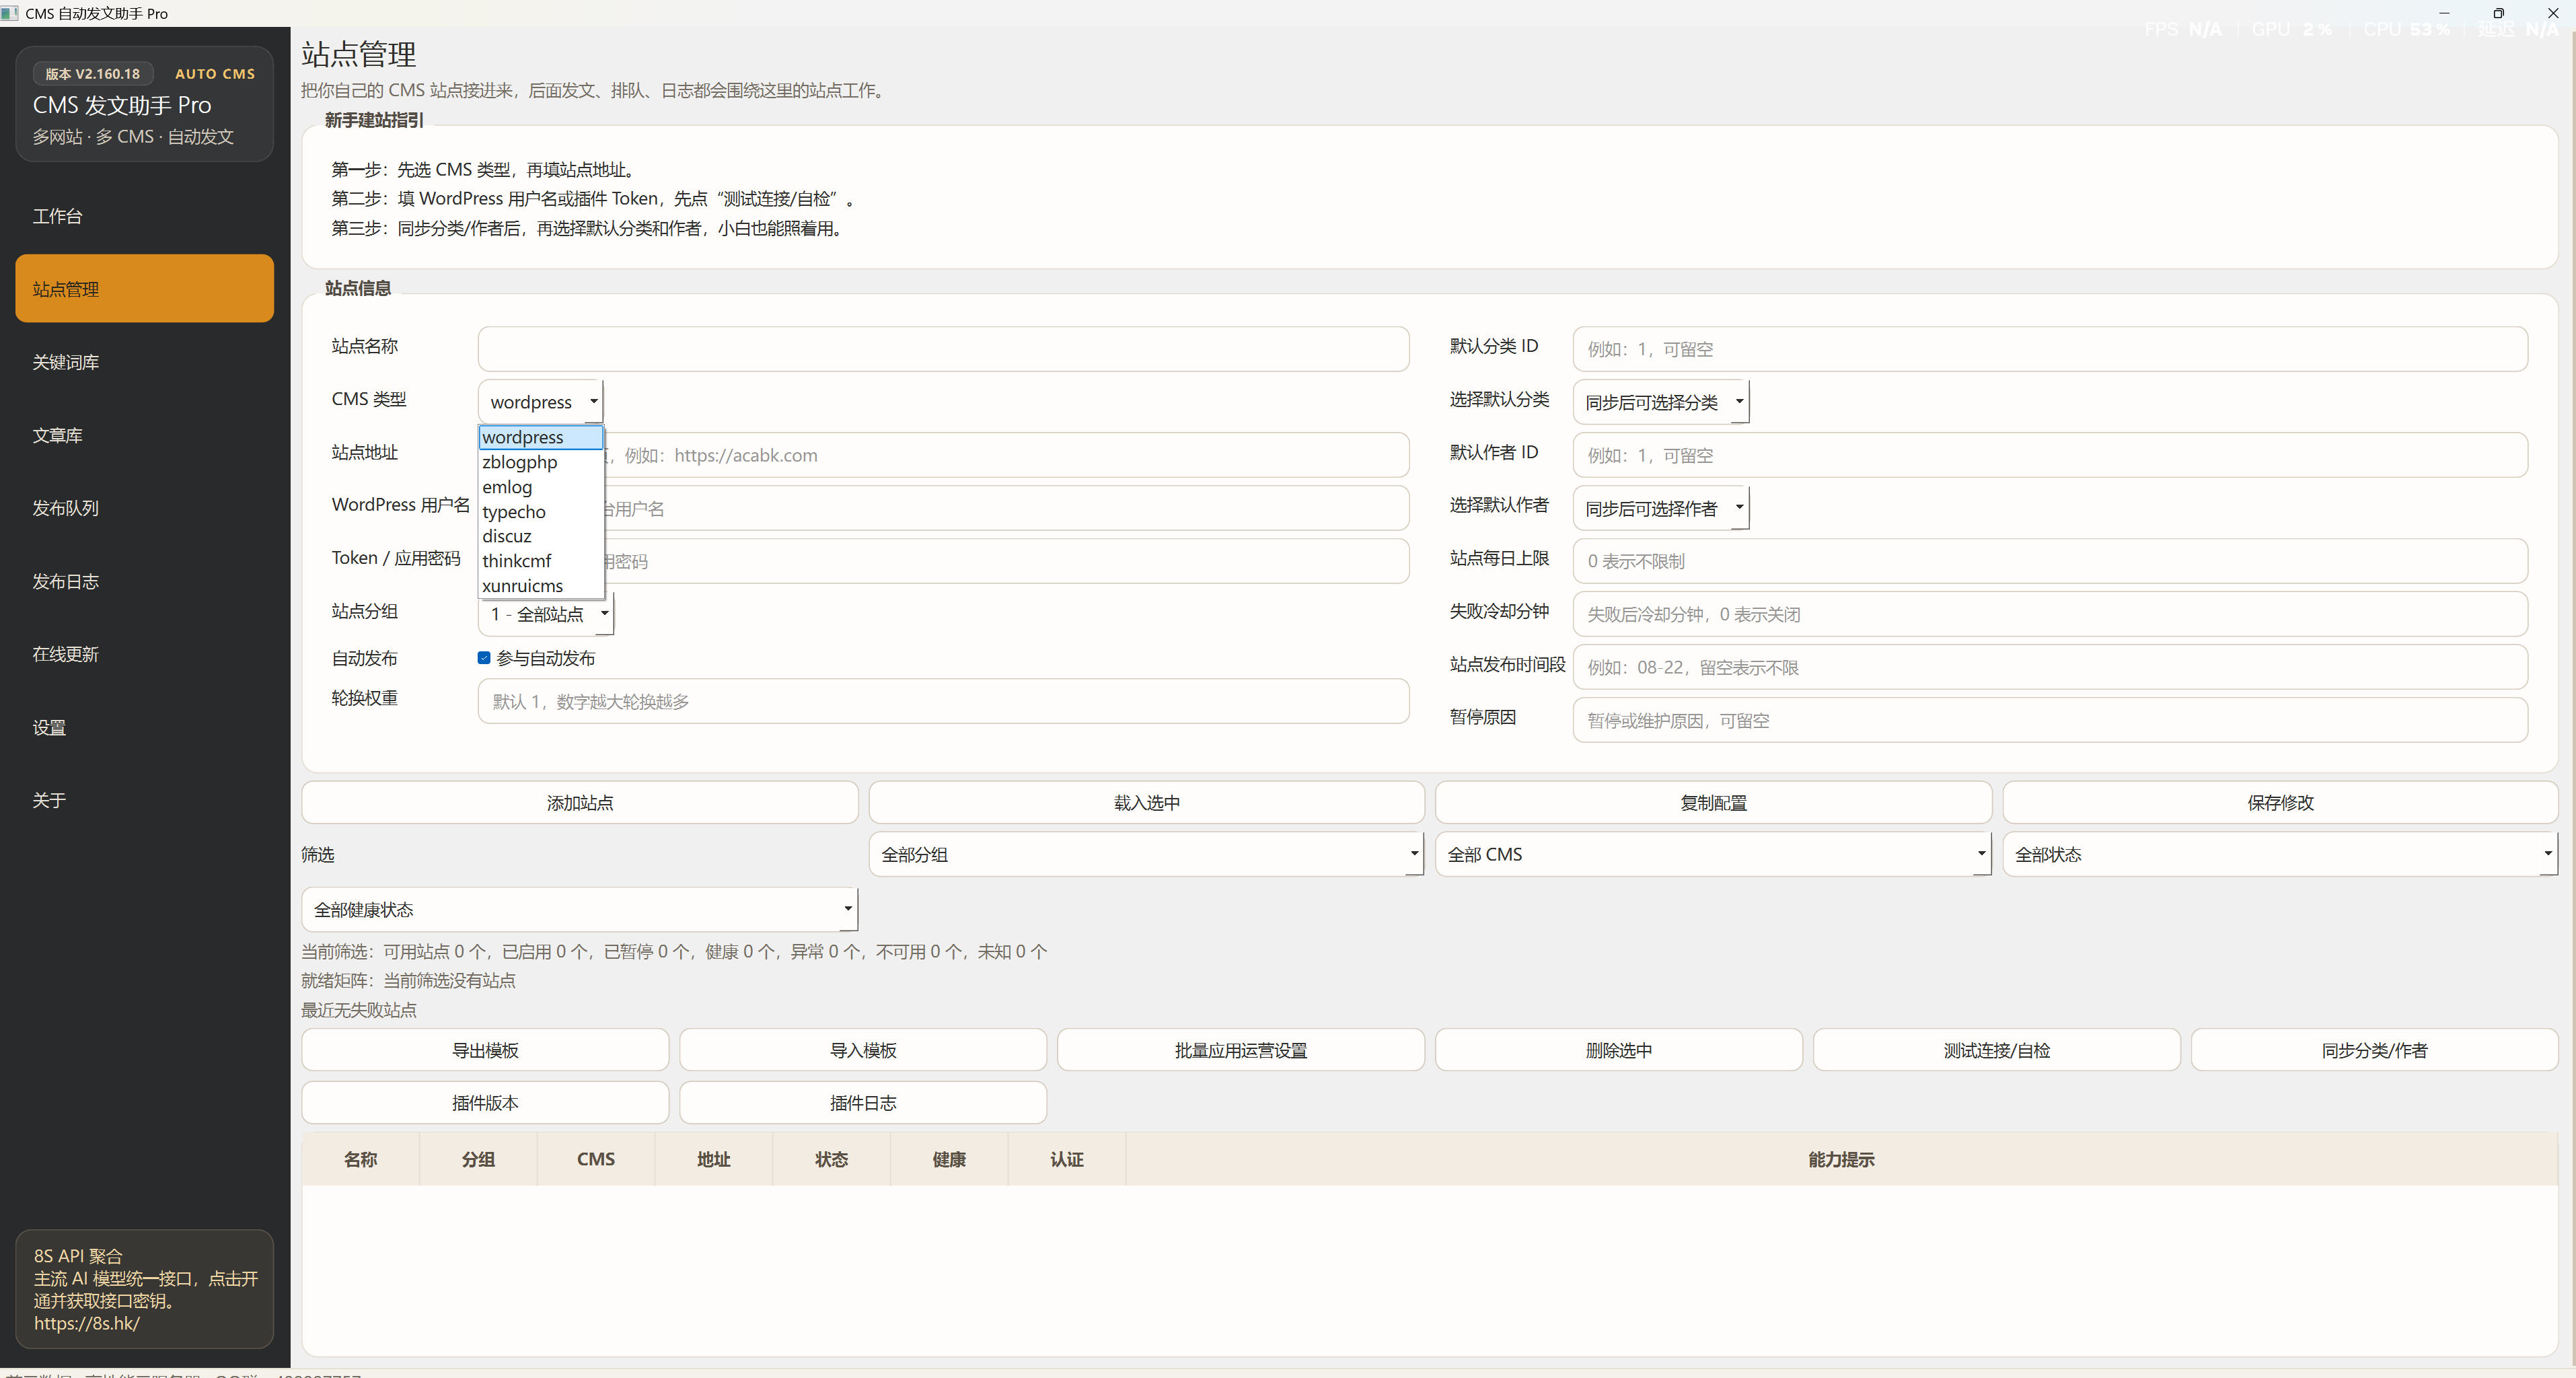Focus the 站点每日上限 input field
This screenshot has width=2576, height=1378.
(x=2050, y=561)
